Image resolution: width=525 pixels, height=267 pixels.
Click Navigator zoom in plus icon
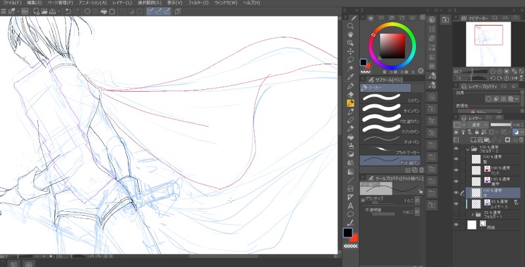pos(499,72)
